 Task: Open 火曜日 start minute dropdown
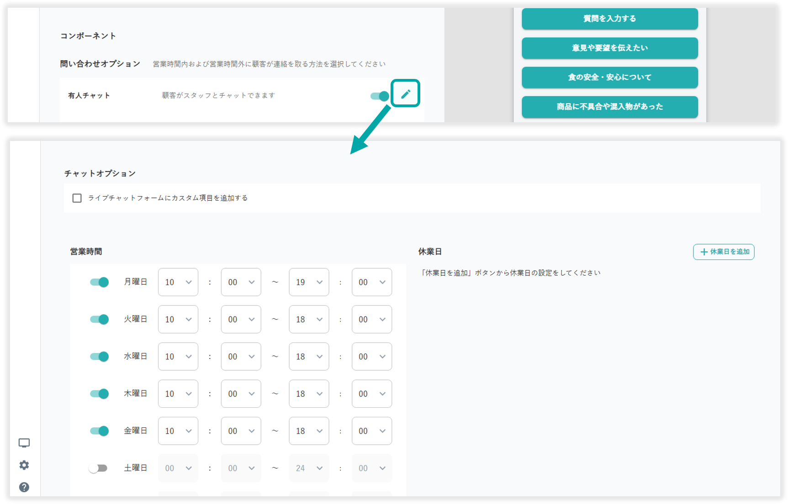click(x=241, y=319)
